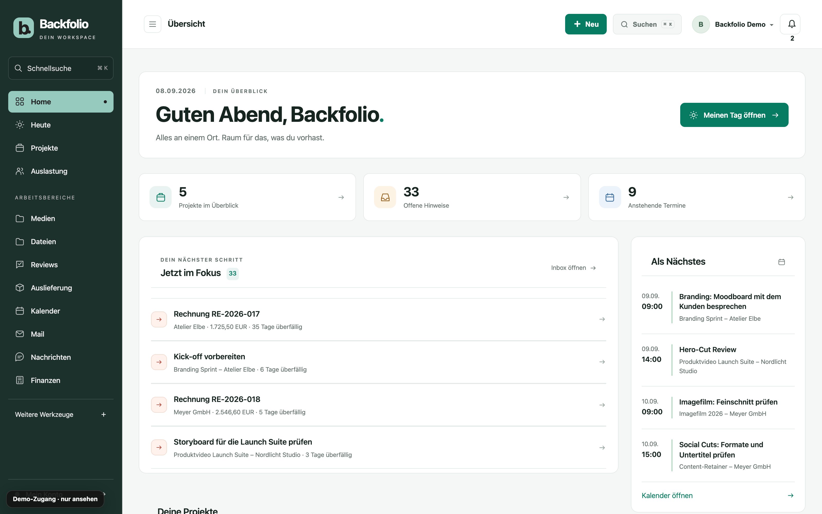Navigate to Finanzen in the sidebar
Viewport: 822px width, 514px height.
[x=61, y=380]
